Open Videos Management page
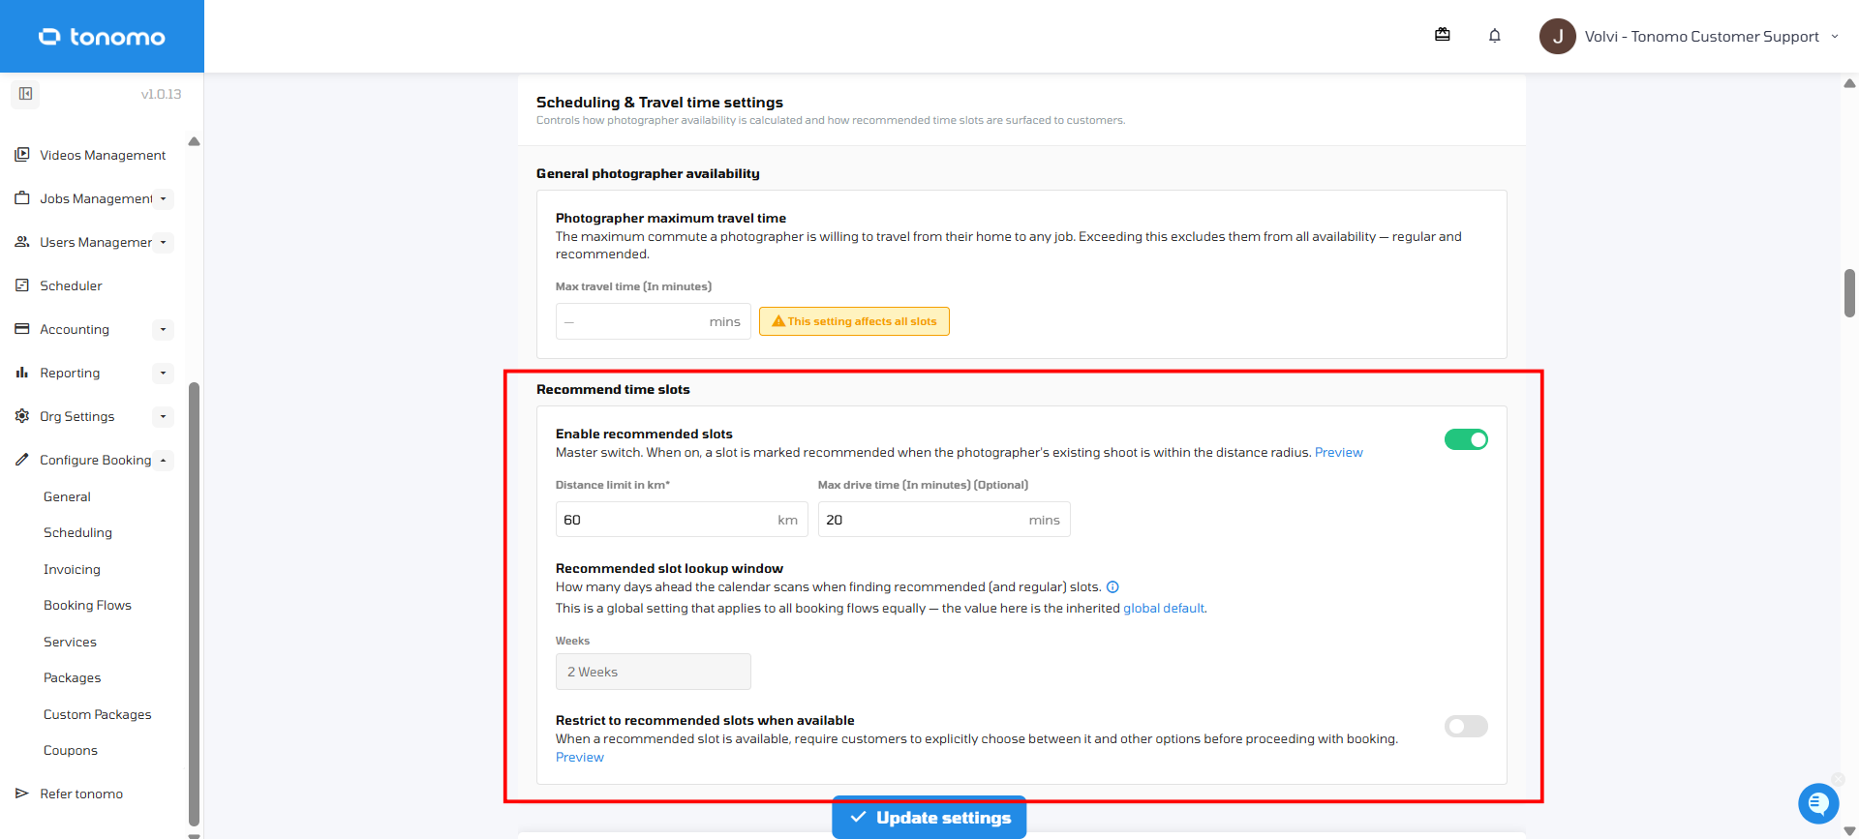 tap(103, 155)
